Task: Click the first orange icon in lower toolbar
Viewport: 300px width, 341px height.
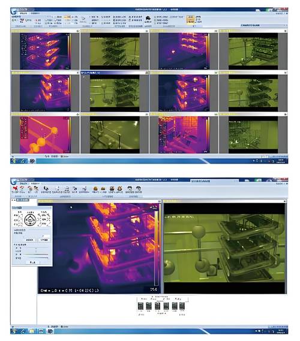Action: [95, 188]
